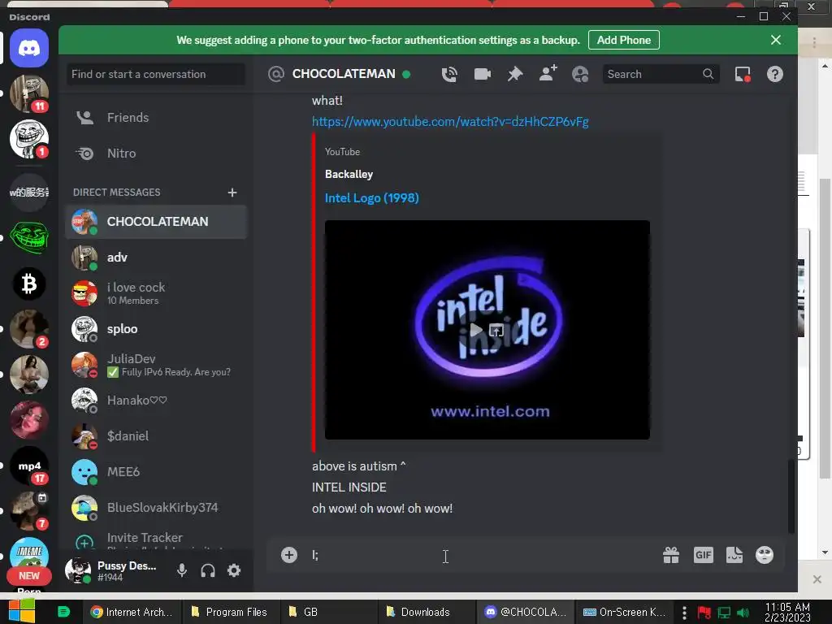This screenshot has height=624, width=832.
Task: Play the Intel Inside video embed
Action: coord(476,330)
